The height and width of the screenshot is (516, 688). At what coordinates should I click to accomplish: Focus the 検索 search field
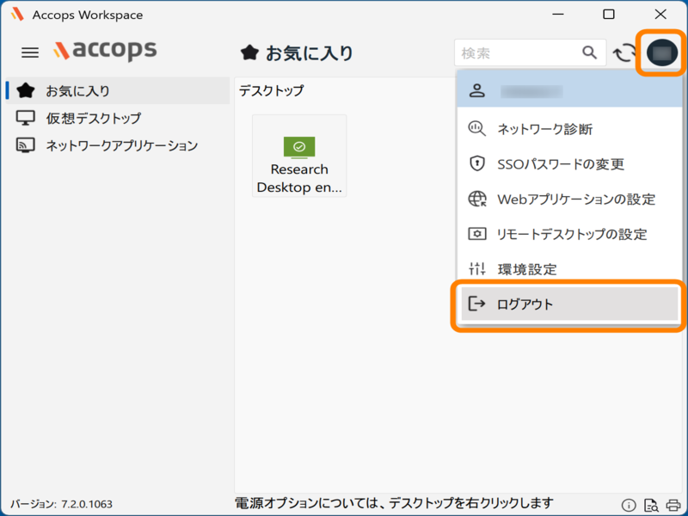click(530, 52)
